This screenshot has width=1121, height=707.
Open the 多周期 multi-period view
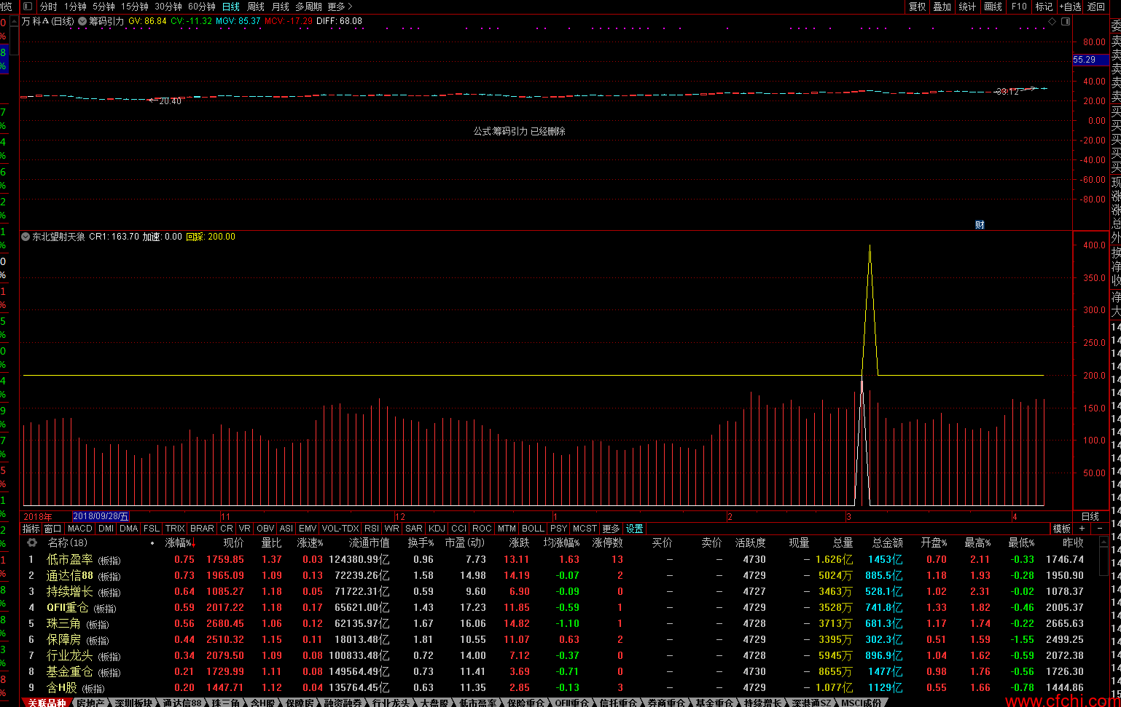click(x=308, y=7)
